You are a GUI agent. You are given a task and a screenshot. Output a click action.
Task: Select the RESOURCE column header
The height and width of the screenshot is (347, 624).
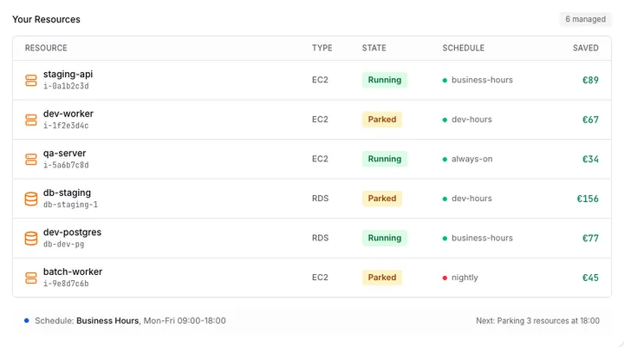46,48
